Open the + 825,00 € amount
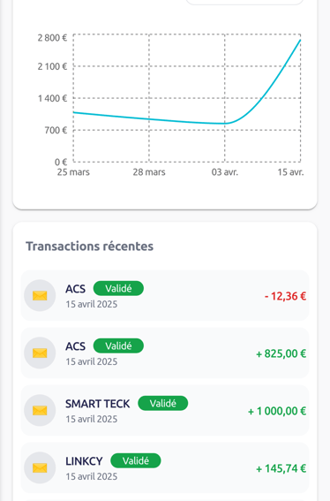 (x=281, y=353)
